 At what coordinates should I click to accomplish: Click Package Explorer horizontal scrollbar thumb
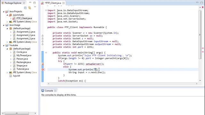coord(17,113)
